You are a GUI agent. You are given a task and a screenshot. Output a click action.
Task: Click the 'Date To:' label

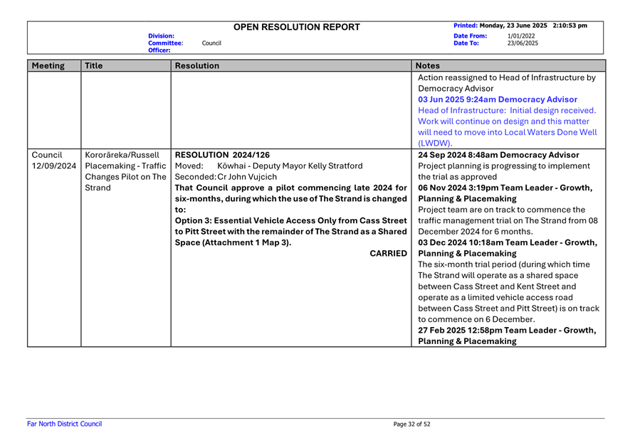[x=466, y=43]
